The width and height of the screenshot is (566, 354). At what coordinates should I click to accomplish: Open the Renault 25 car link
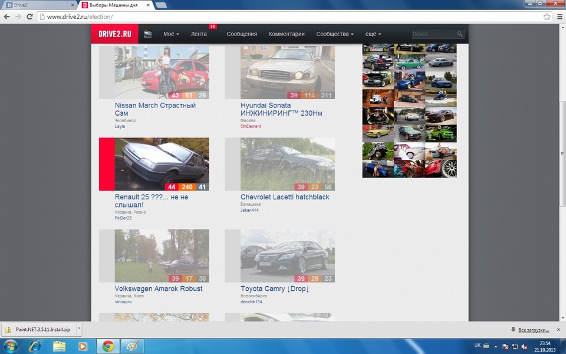(x=152, y=201)
